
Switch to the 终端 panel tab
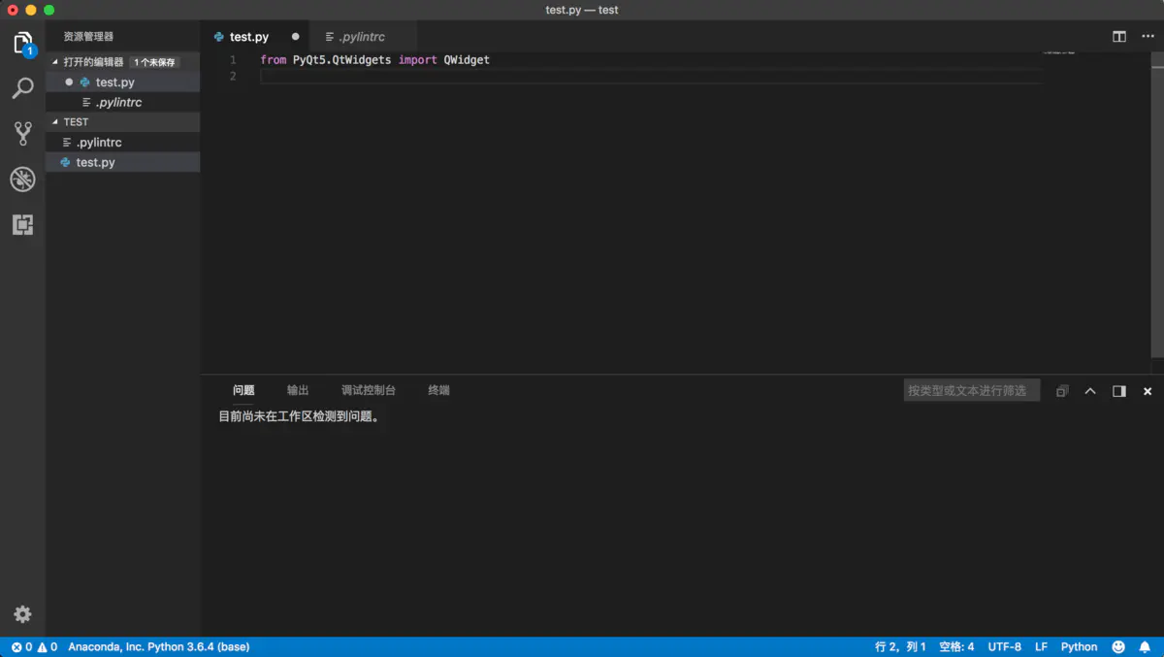coord(436,390)
